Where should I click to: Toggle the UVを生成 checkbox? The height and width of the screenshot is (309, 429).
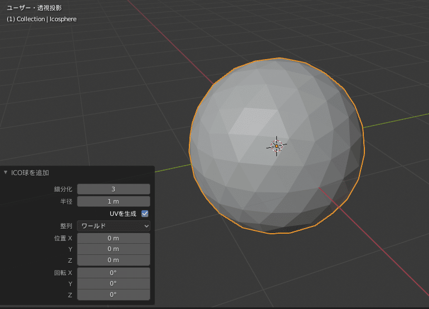[145, 214]
